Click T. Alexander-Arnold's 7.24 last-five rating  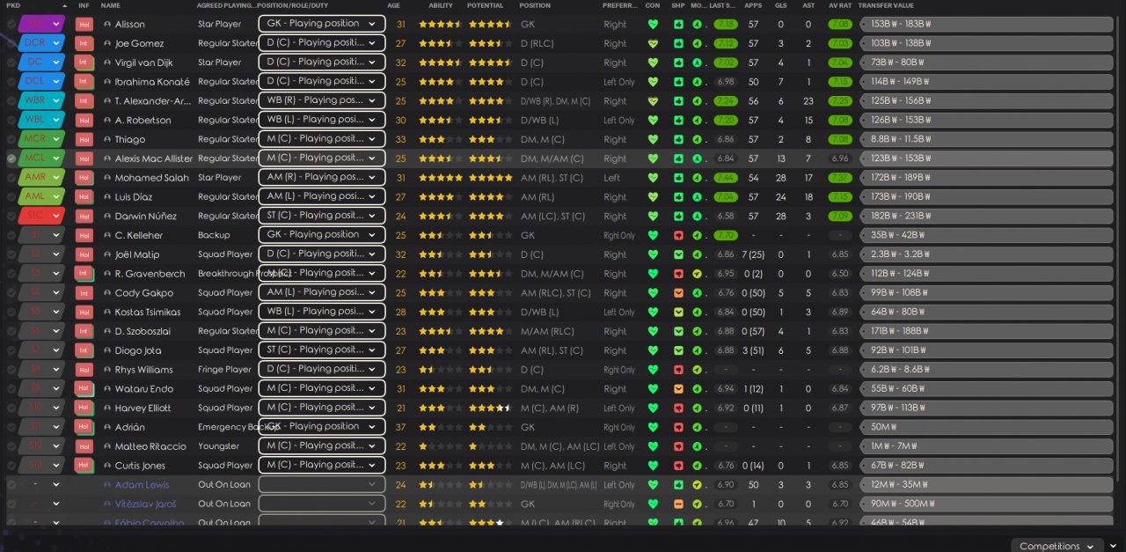tap(726, 101)
